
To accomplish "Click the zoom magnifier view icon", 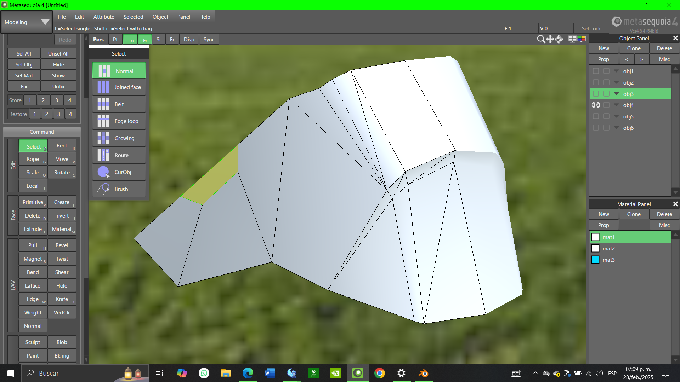I will pos(541,39).
